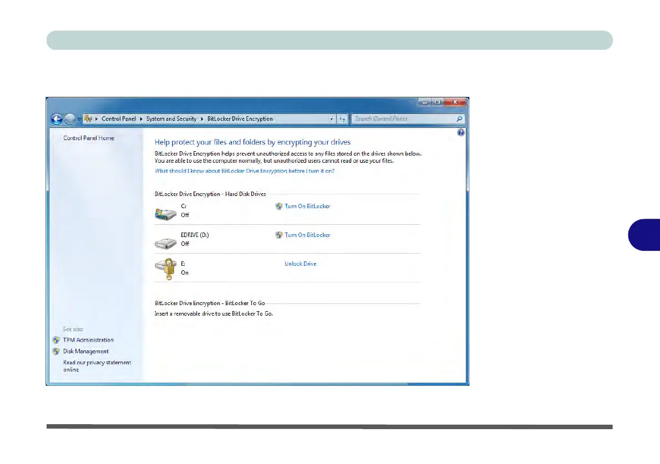Expand arrow after Control Panel breadcrumb
The height and width of the screenshot is (464, 660).
[141, 119]
